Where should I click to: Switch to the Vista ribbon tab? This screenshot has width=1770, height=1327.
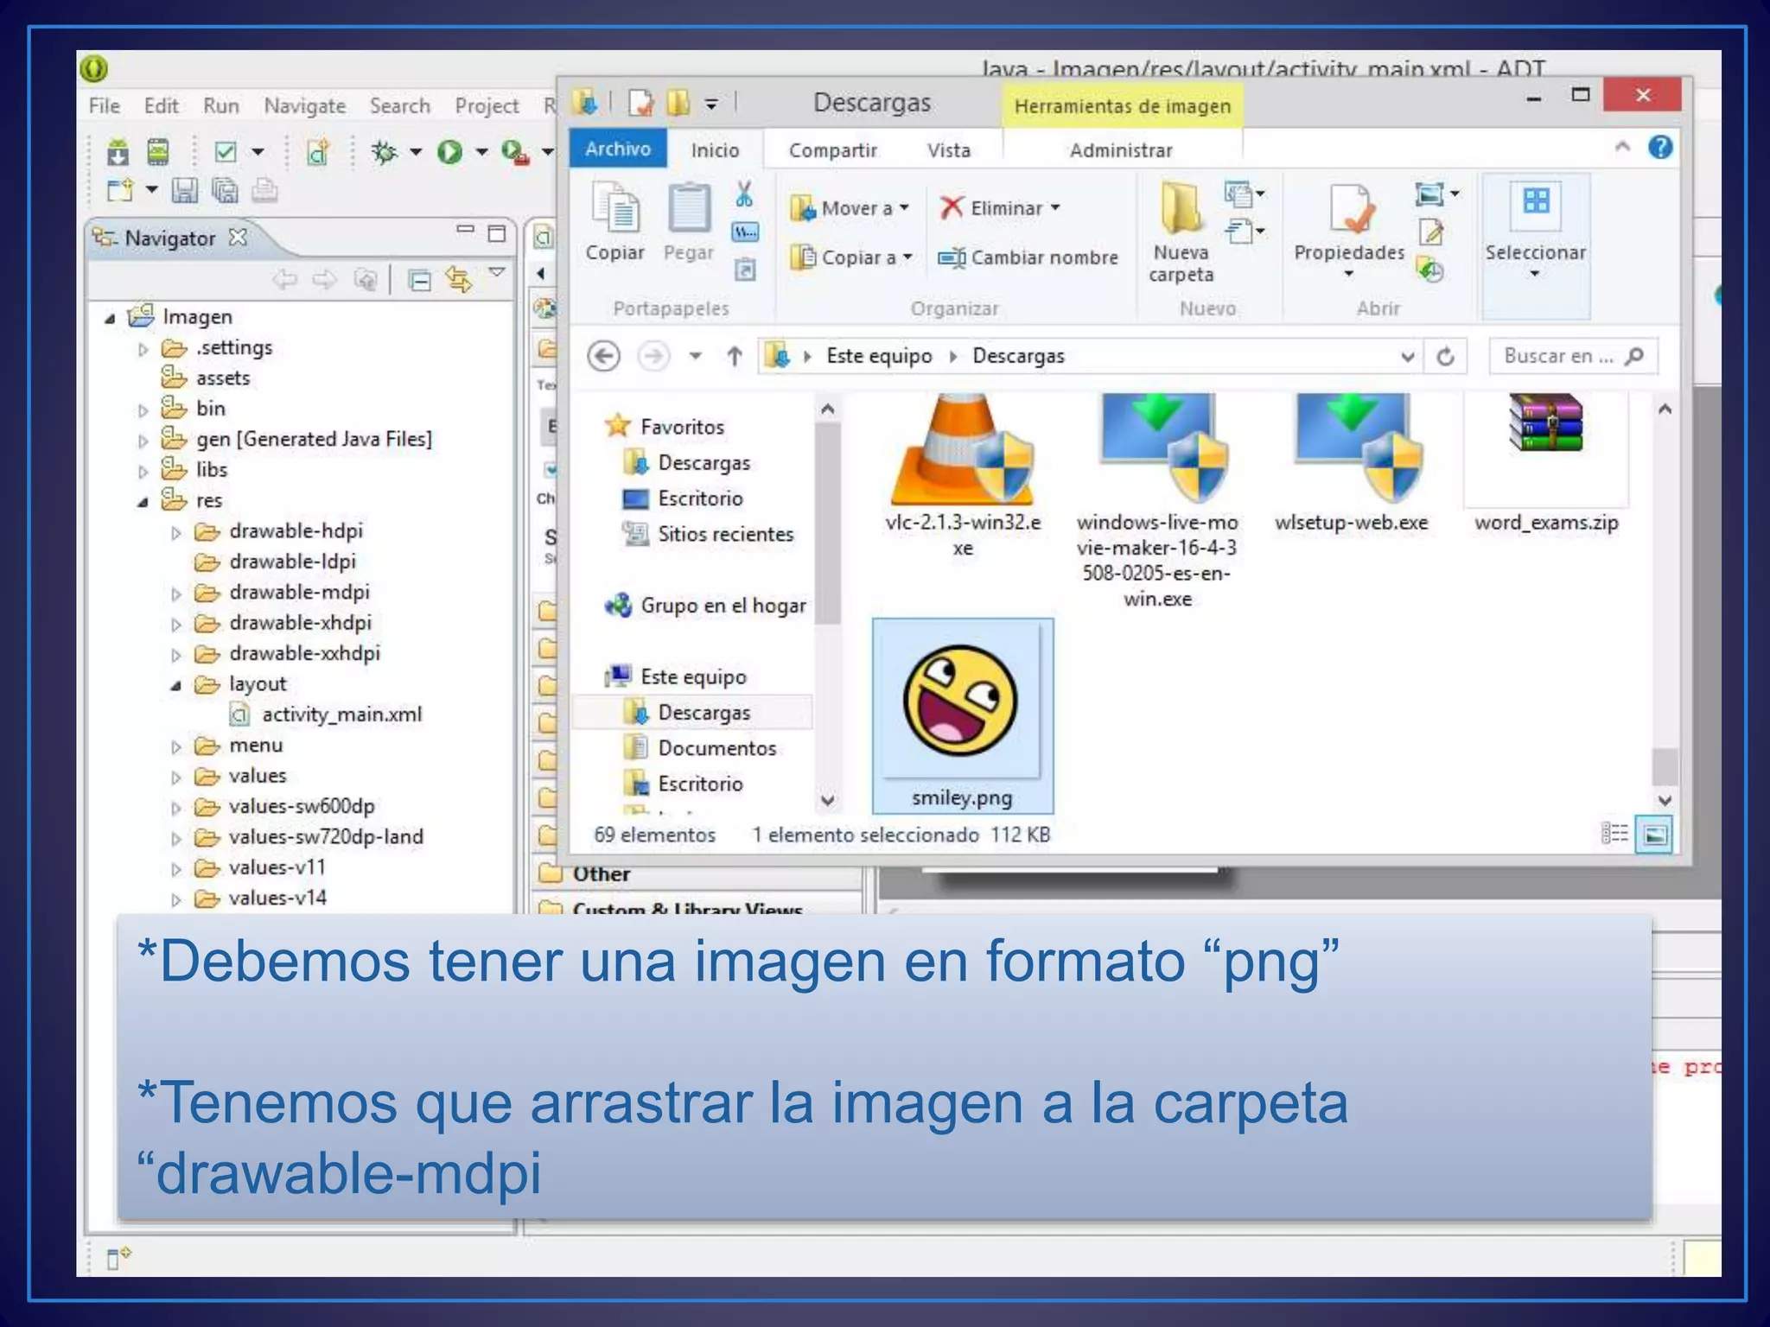point(949,150)
